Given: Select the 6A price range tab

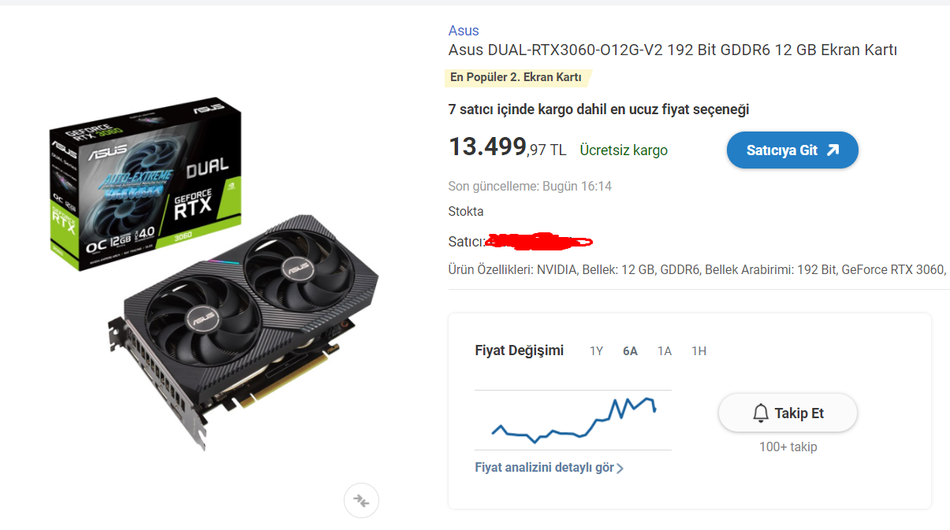Looking at the screenshot, I should tap(630, 351).
